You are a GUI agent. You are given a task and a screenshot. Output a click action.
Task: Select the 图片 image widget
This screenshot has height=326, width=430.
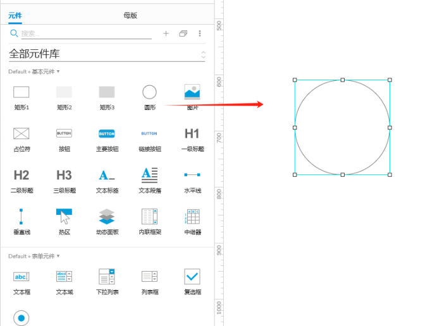click(x=192, y=98)
